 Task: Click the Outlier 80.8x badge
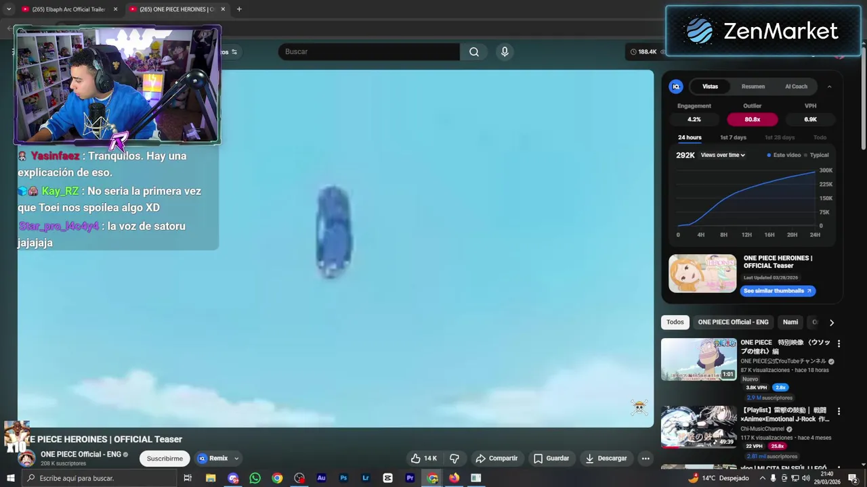[x=752, y=120]
